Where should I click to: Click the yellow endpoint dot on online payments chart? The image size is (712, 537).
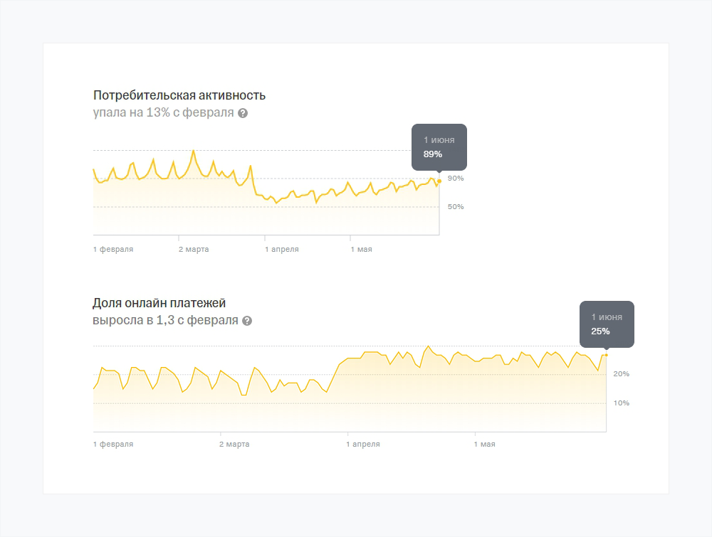pos(606,355)
